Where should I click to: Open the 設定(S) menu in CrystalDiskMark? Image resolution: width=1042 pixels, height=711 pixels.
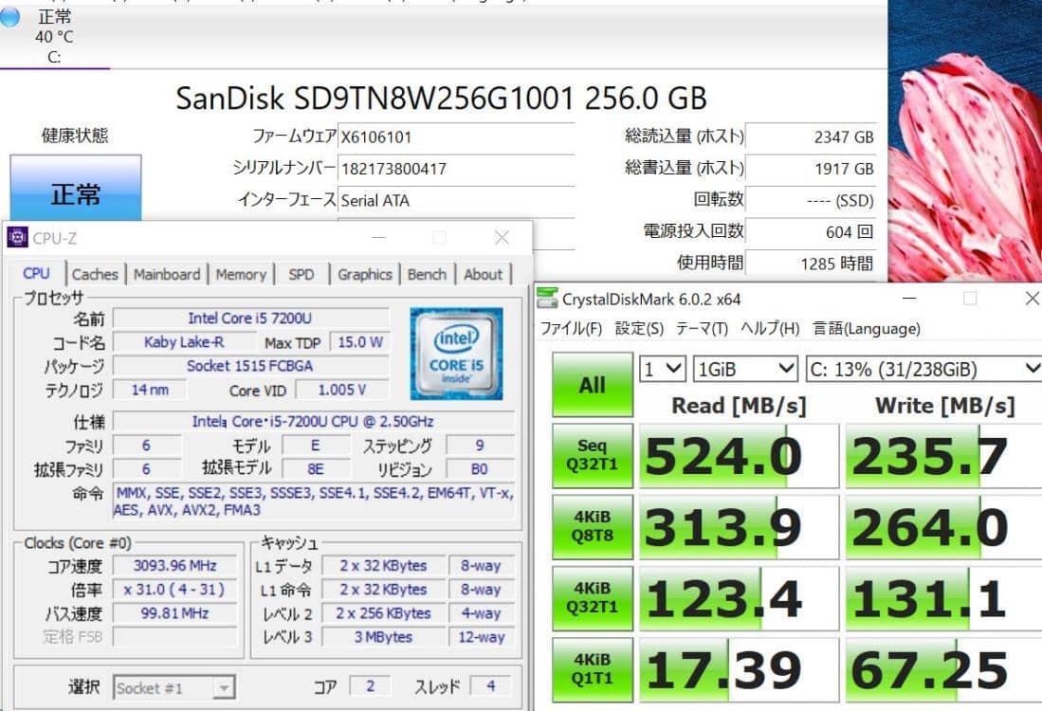(639, 328)
